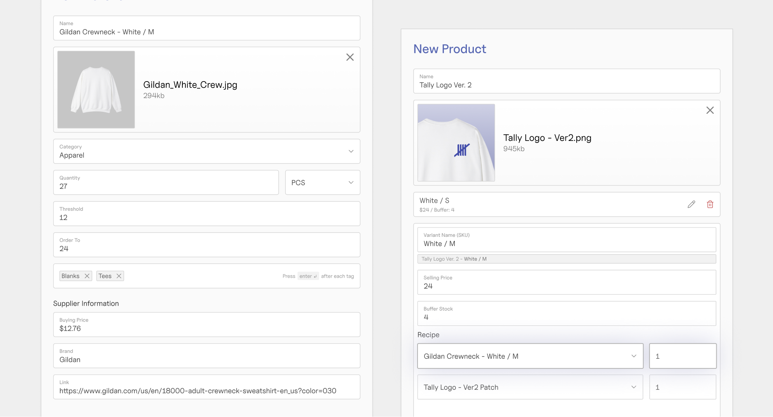Delete the White / S variant
This screenshot has height=417, width=773.
tap(710, 204)
